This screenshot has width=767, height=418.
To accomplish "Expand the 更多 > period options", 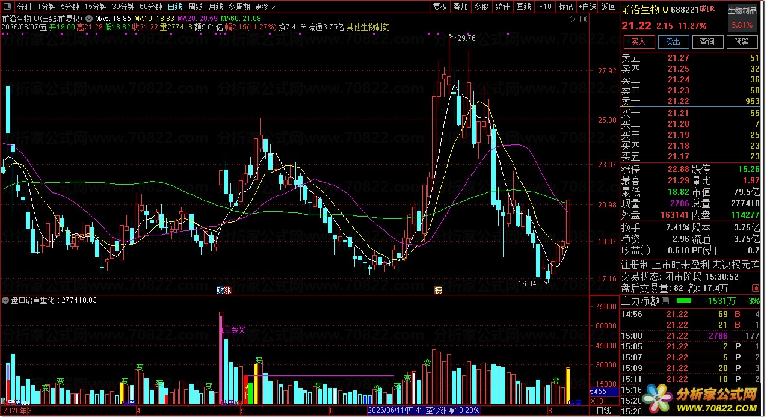I will tap(265, 7).
